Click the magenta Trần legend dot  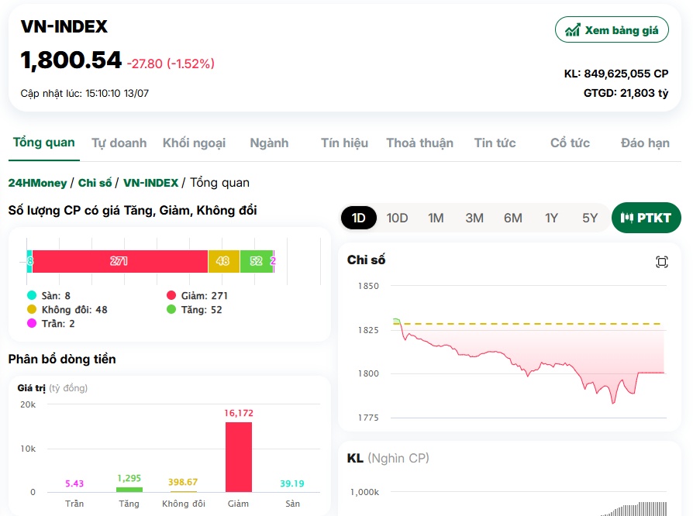pos(32,323)
